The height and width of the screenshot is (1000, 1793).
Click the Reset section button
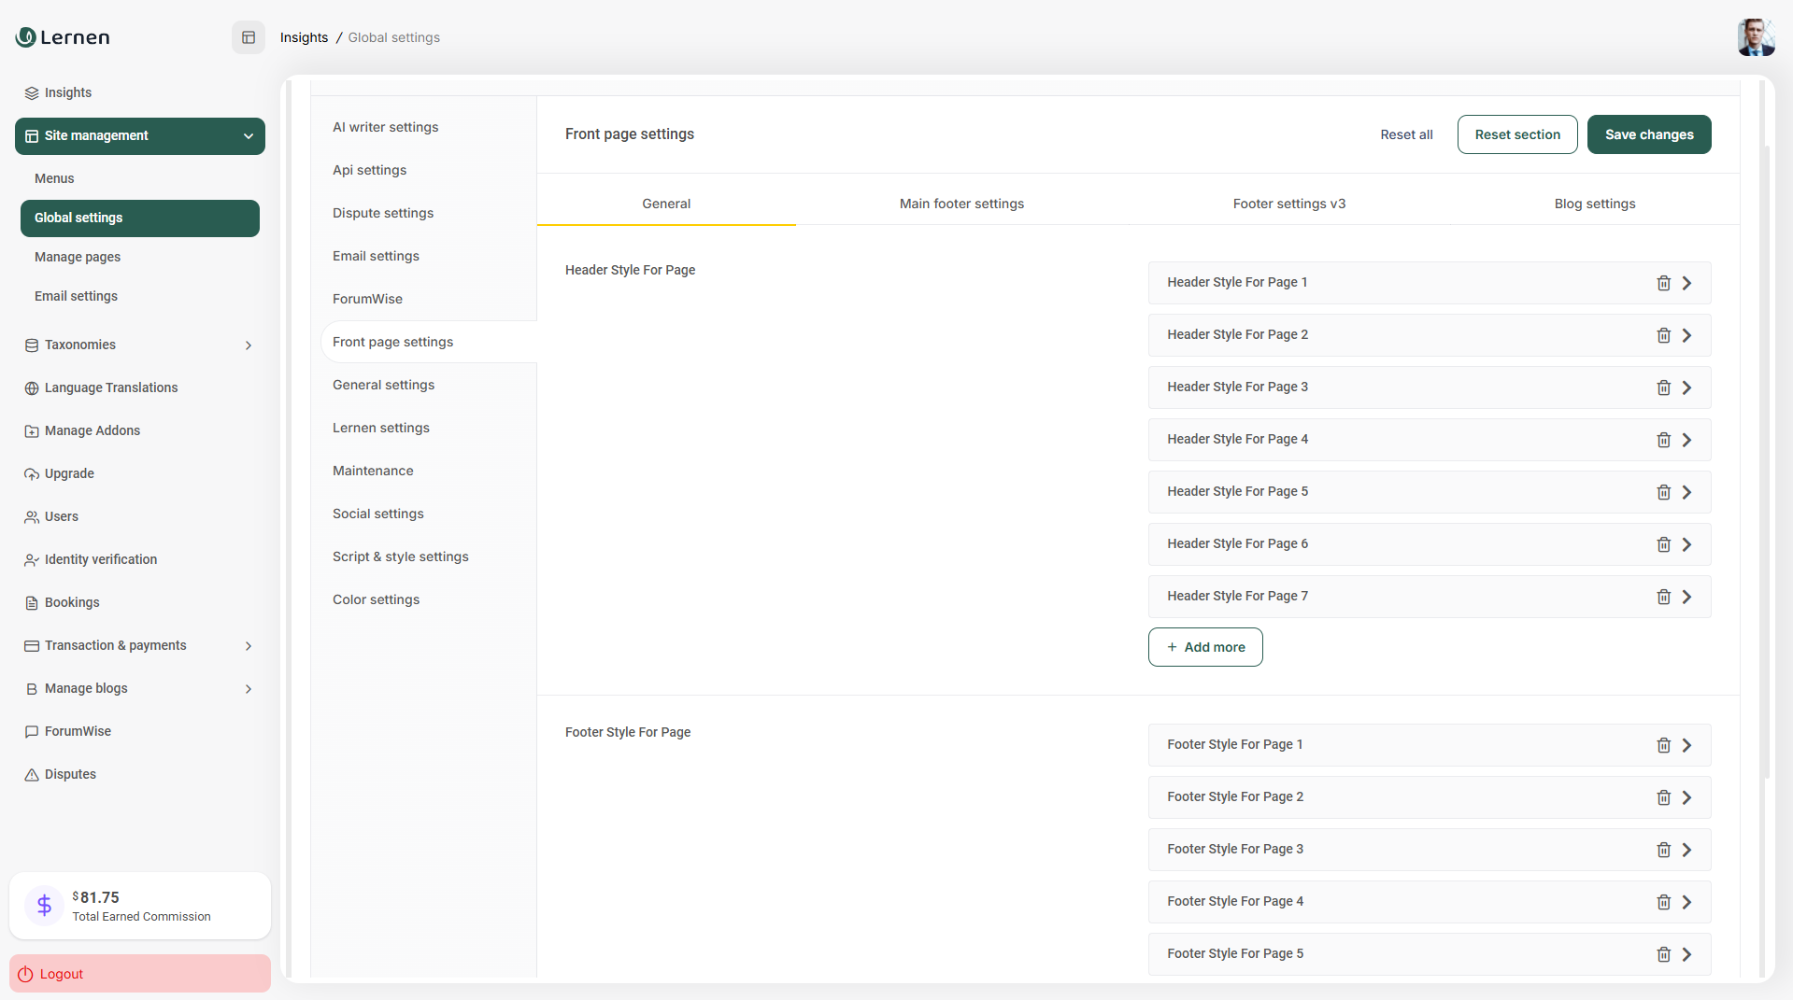(x=1516, y=134)
